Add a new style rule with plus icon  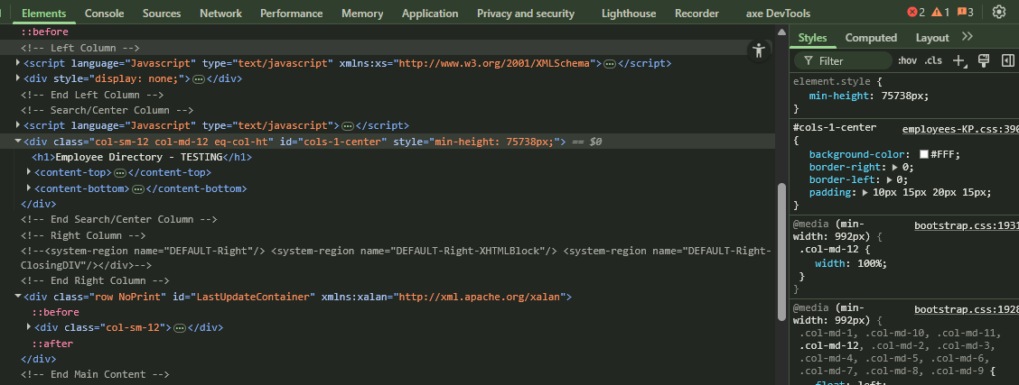958,61
